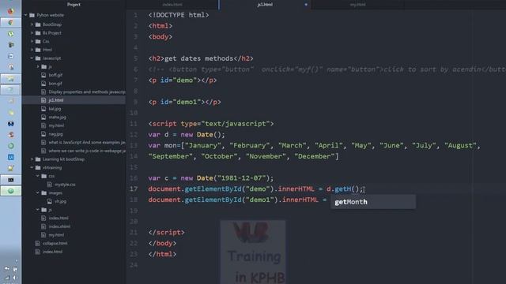This screenshot has height=284, width=506.
Task: Open bon.gif in the project tree
Action: (x=55, y=84)
